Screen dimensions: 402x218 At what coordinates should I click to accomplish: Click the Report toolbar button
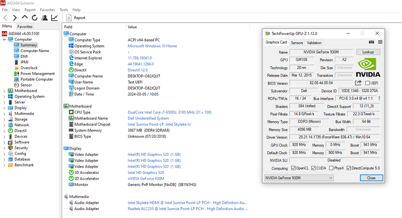click(x=76, y=18)
